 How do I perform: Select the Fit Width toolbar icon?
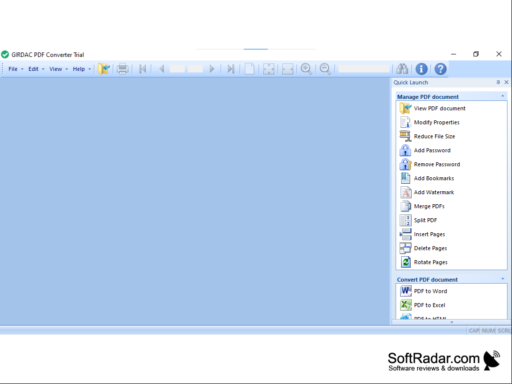click(x=287, y=69)
